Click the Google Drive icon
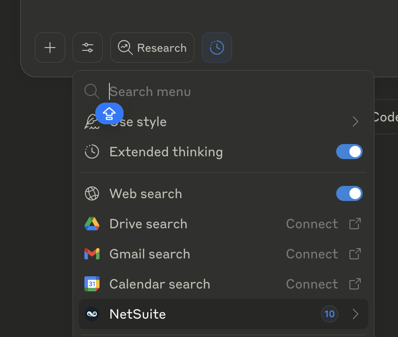Screen dimensions: 398x337 tap(92, 224)
